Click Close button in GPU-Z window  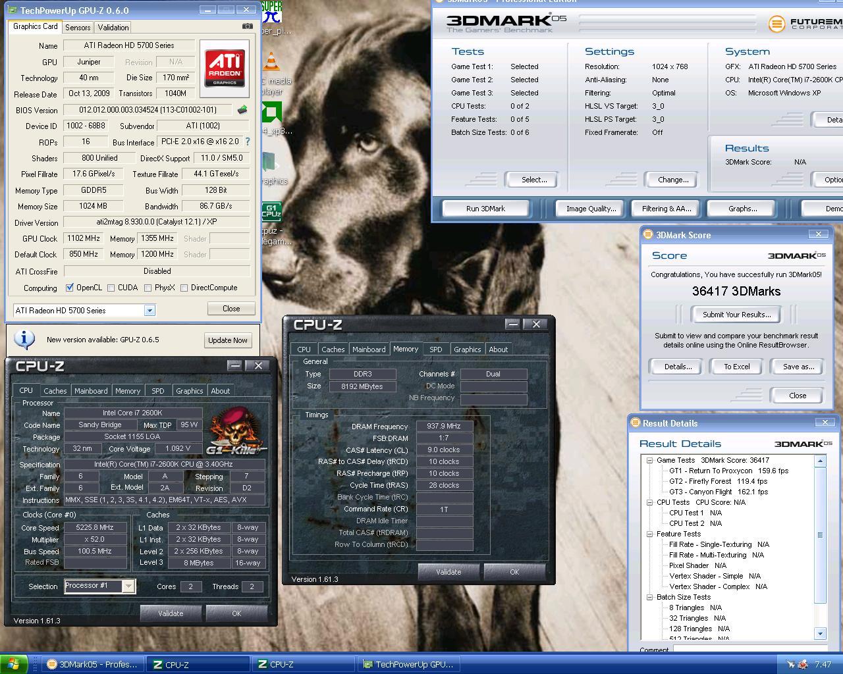(231, 308)
